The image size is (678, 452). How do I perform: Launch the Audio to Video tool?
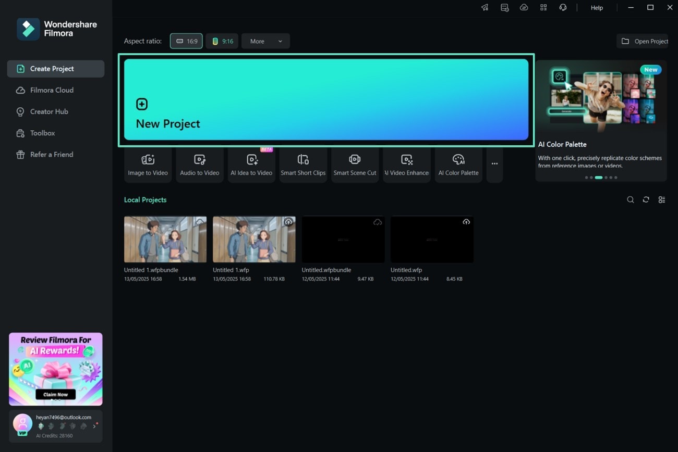click(200, 165)
